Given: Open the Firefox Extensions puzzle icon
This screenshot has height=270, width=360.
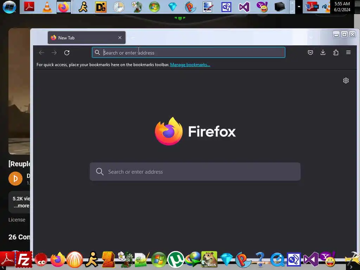Looking at the screenshot, I should coord(336,53).
